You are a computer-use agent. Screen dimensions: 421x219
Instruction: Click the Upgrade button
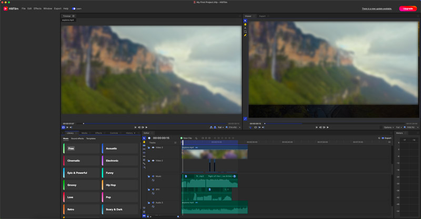coord(407,8)
